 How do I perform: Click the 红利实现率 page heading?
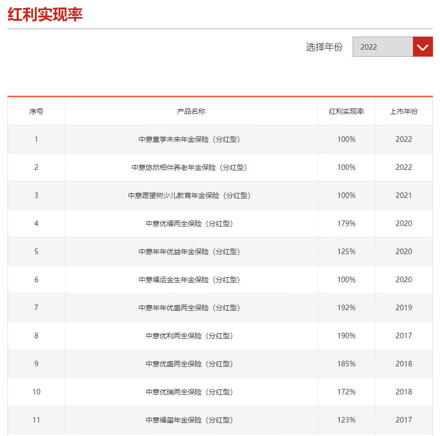point(45,15)
